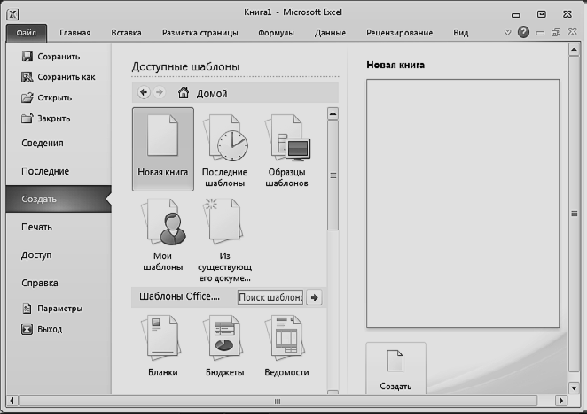
Task: Click the Сохранить label
Action: coord(59,57)
